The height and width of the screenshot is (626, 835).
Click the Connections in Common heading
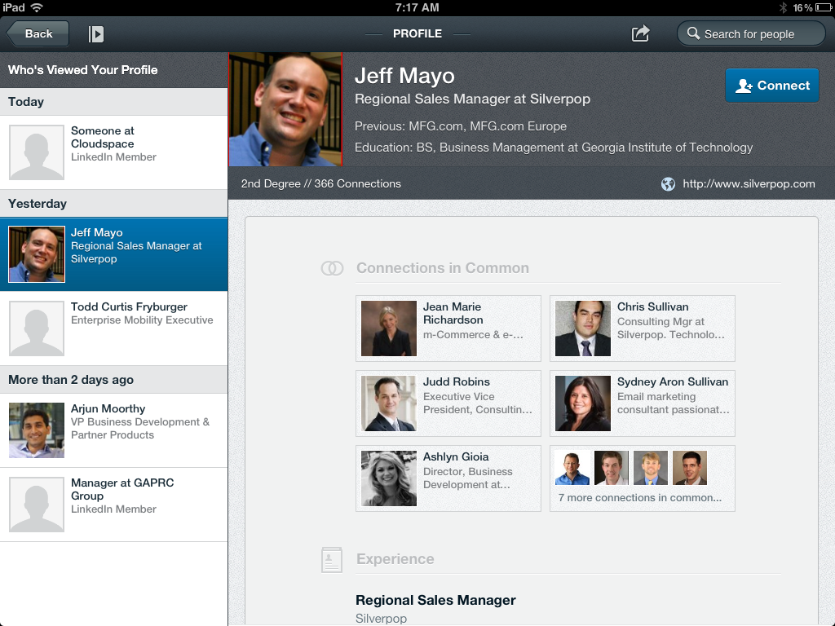click(443, 267)
